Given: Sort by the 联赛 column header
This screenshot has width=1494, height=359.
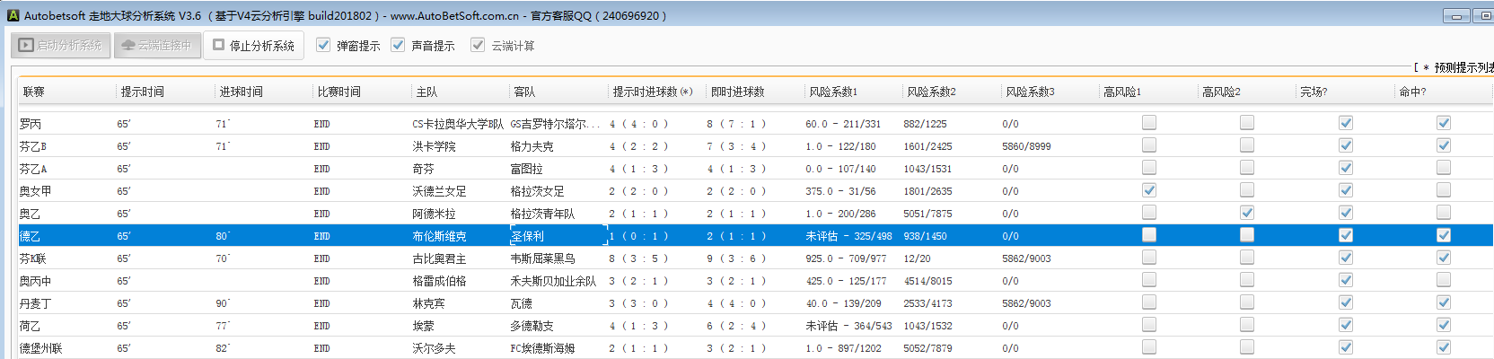Looking at the screenshot, I should tap(34, 92).
